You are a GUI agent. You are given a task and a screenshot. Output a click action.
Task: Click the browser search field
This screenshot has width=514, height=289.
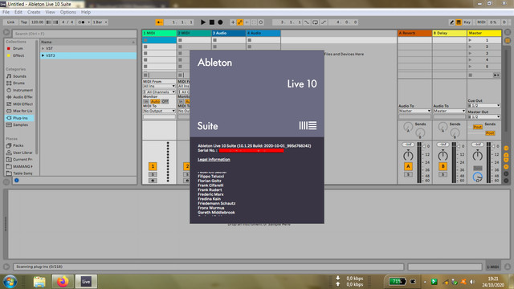75,34
